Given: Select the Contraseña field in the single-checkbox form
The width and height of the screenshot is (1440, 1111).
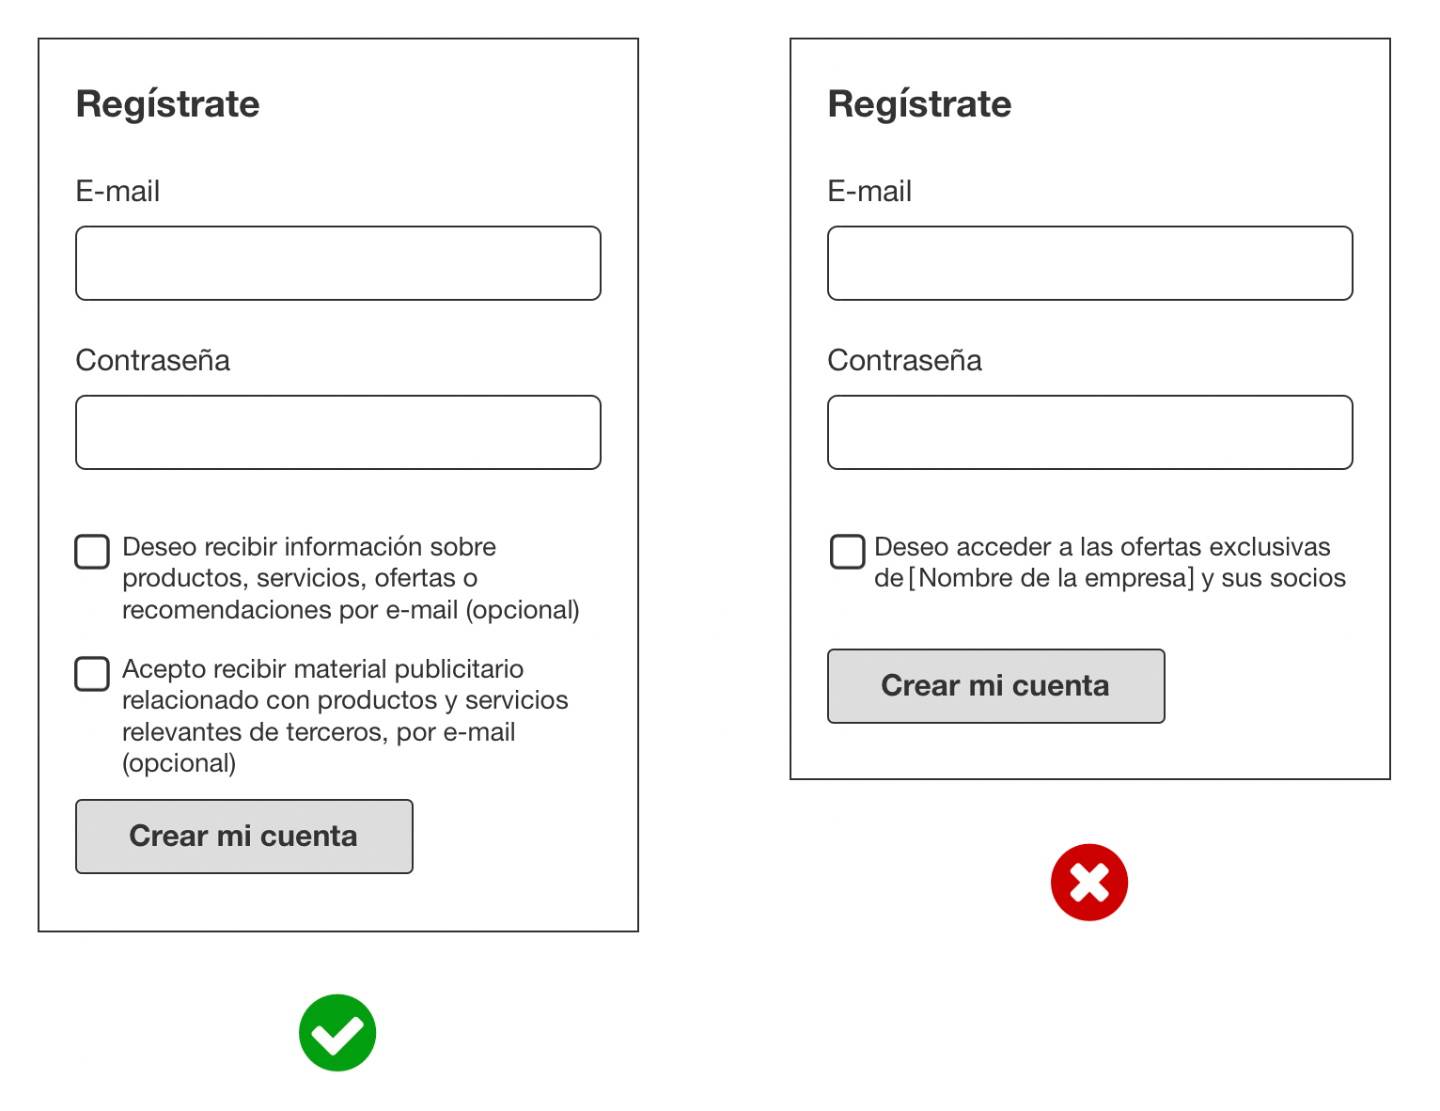Looking at the screenshot, I should (1090, 432).
